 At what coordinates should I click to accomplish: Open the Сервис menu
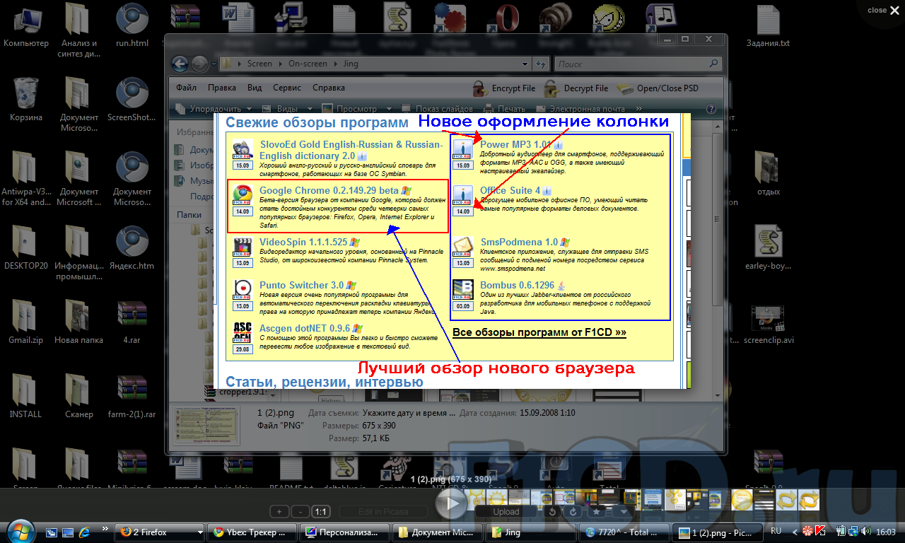(x=286, y=88)
